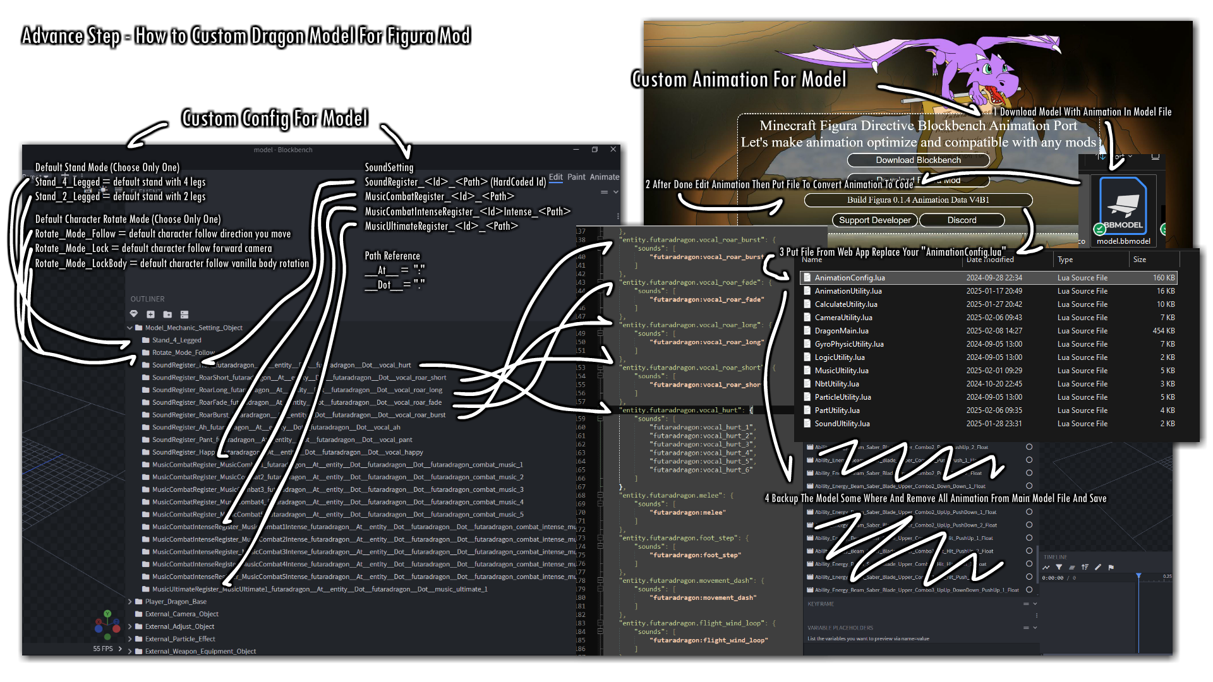Toggle the circle on the topmost visible animation row

1029,446
